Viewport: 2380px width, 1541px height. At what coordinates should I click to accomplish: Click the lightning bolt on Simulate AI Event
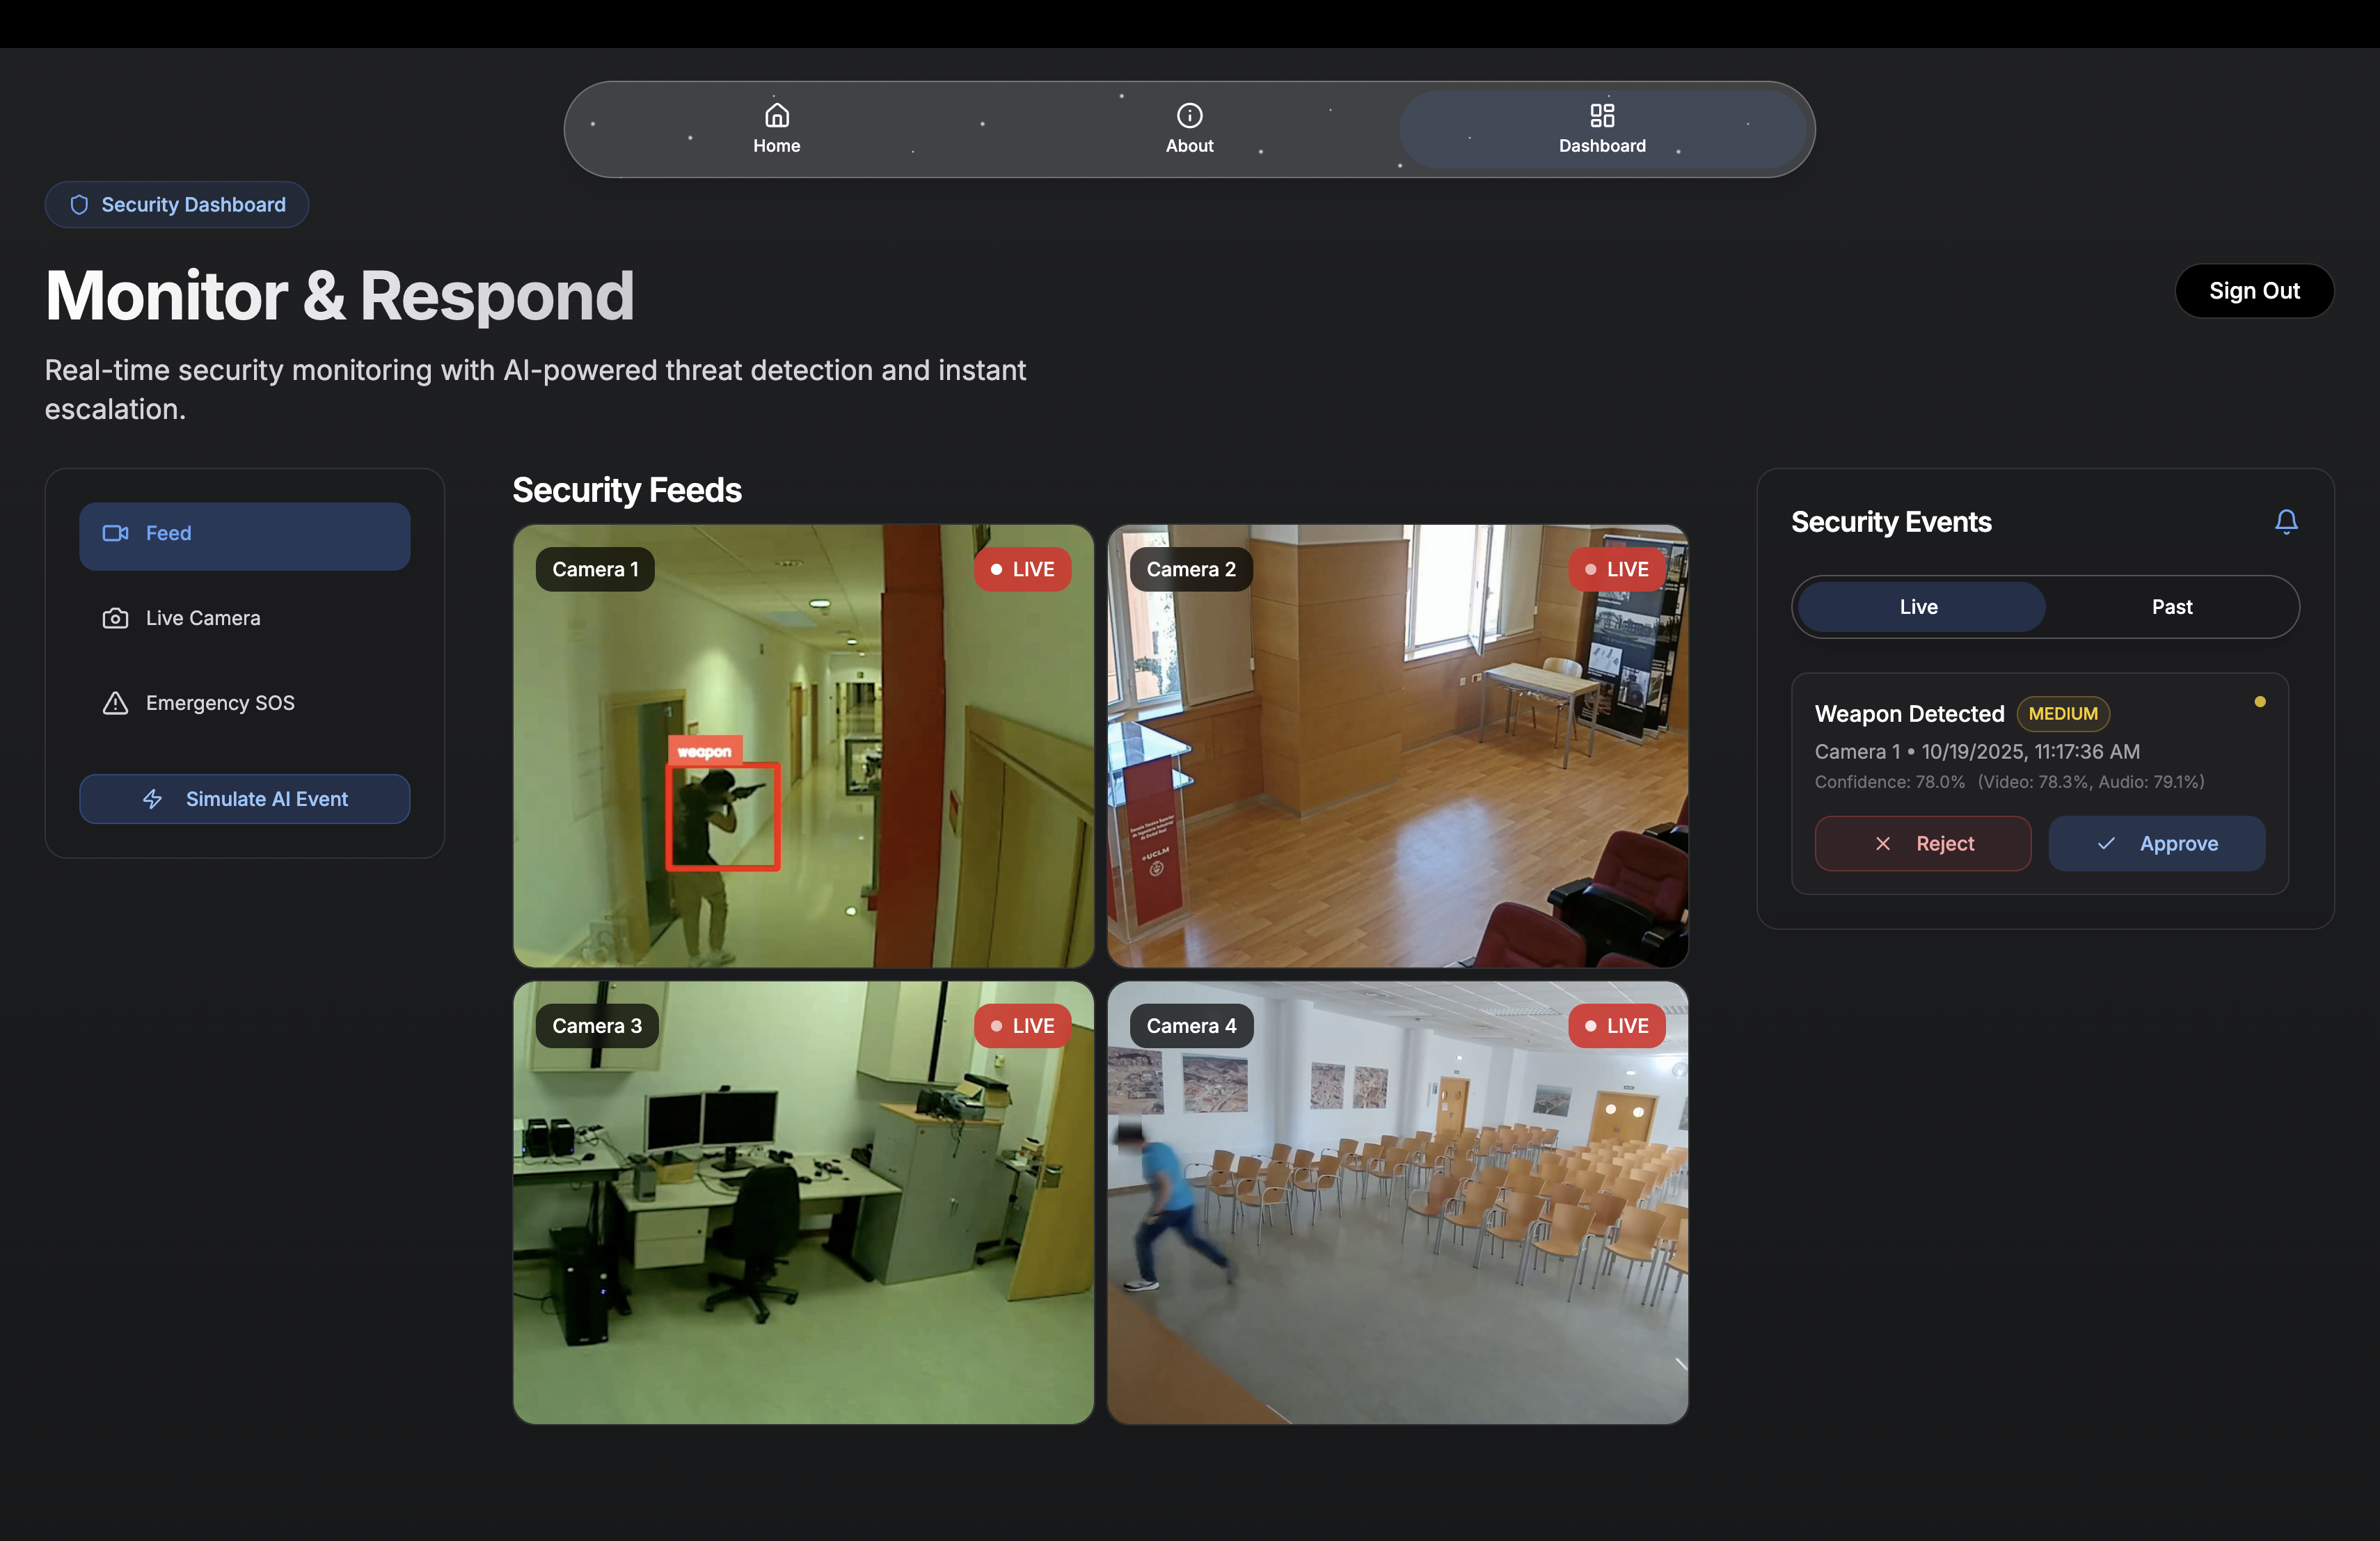152,799
